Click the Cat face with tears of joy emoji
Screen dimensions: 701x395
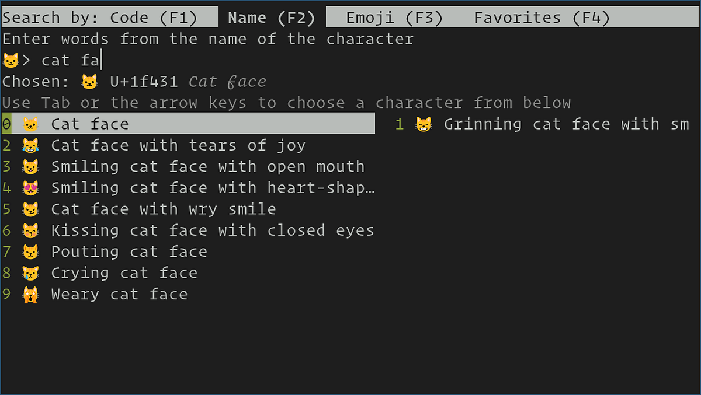(x=30, y=145)
